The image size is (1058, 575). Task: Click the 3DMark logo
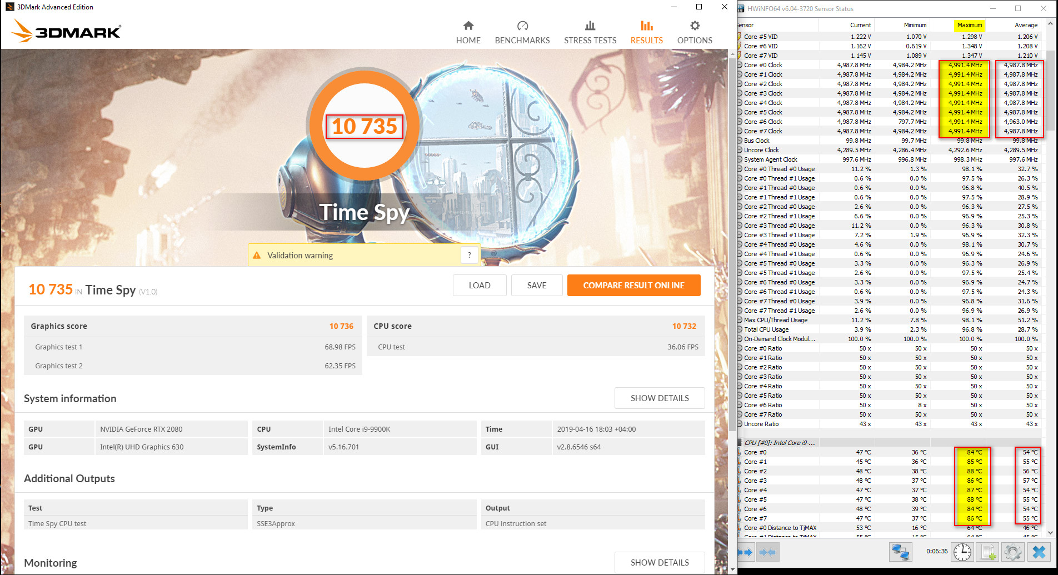point(67,32)
